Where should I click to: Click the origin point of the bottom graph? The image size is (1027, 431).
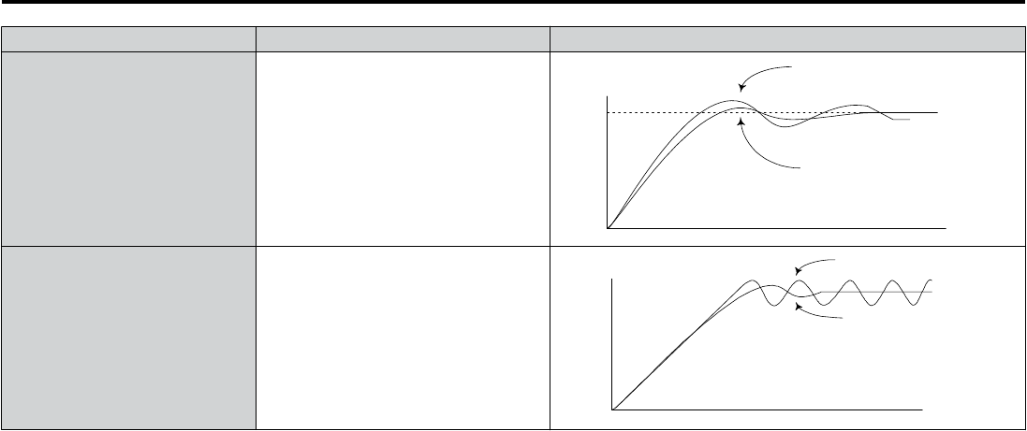(x=612, y=410)
